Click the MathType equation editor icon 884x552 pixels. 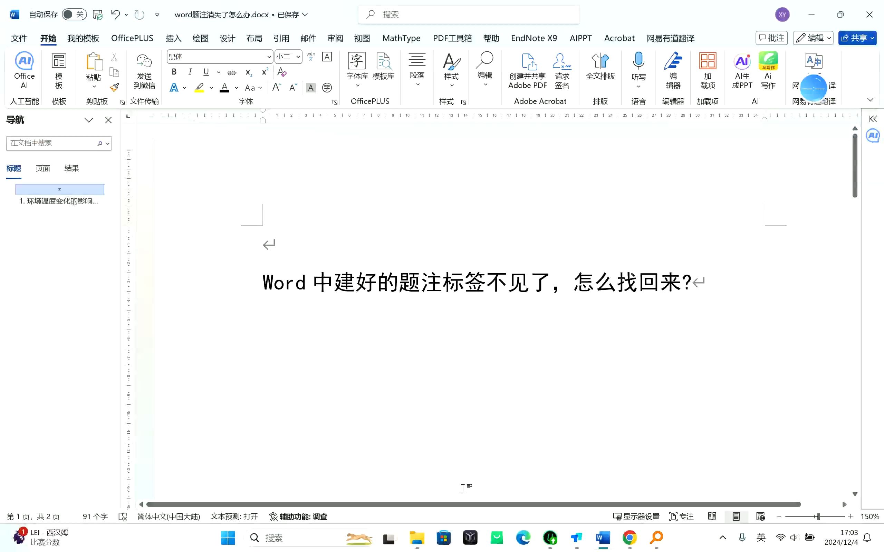pyautogui.click(x=402, y=38)
